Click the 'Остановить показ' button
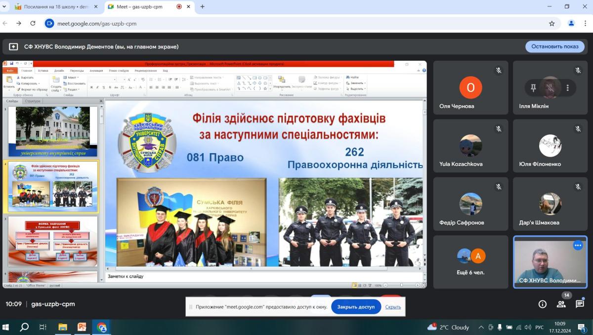Screen dimensions: 593x335 coord(554,46)
